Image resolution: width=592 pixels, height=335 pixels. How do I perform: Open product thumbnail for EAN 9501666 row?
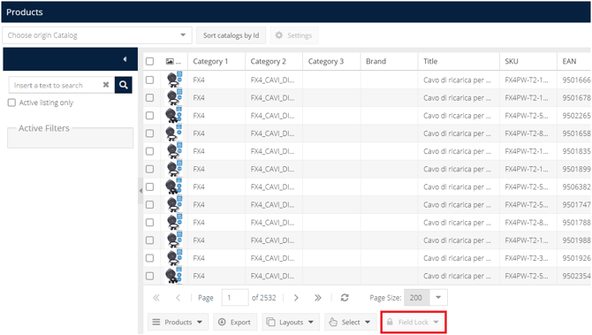coord(174,80)
